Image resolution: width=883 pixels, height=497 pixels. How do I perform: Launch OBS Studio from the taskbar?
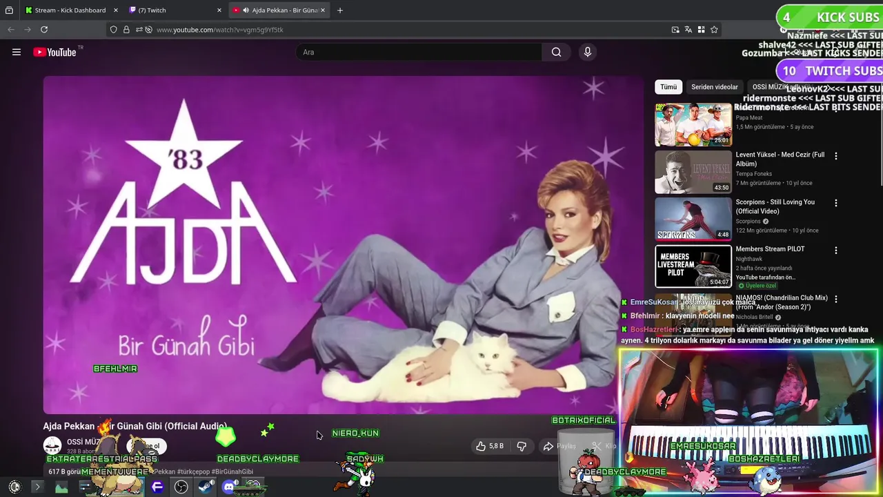(x=181, y=487)
